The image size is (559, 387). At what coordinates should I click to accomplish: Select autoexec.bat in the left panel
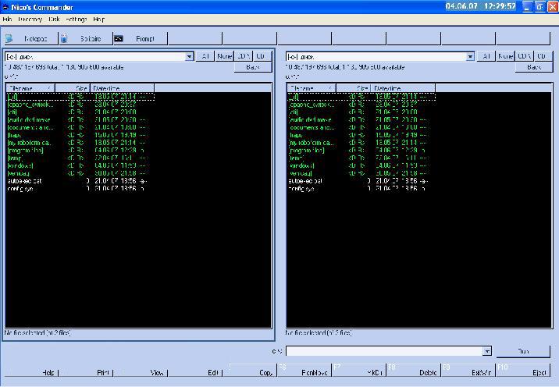pyautogui.click(x=24, y=181)
